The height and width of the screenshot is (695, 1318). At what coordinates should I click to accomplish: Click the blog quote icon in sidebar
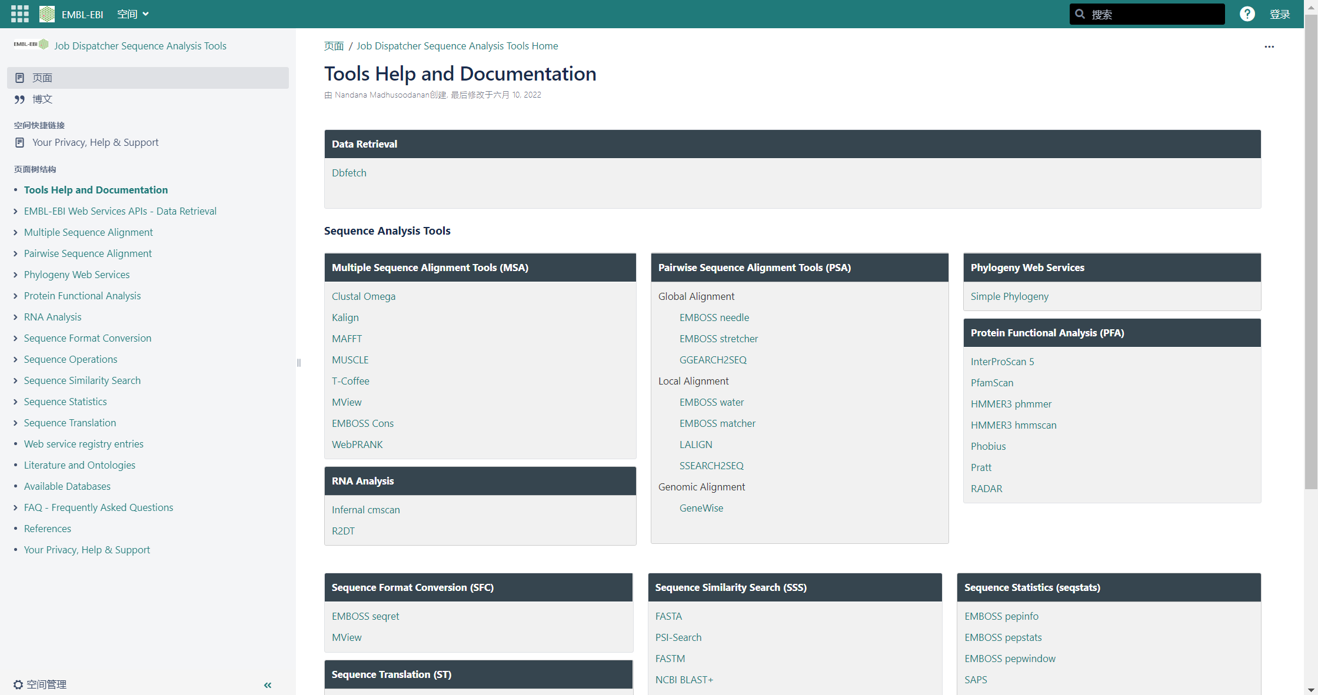pyautogui.click(x=19, y=99)
